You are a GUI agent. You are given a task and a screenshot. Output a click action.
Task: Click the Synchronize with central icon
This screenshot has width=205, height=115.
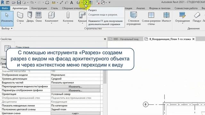click(x=24, y=3)
